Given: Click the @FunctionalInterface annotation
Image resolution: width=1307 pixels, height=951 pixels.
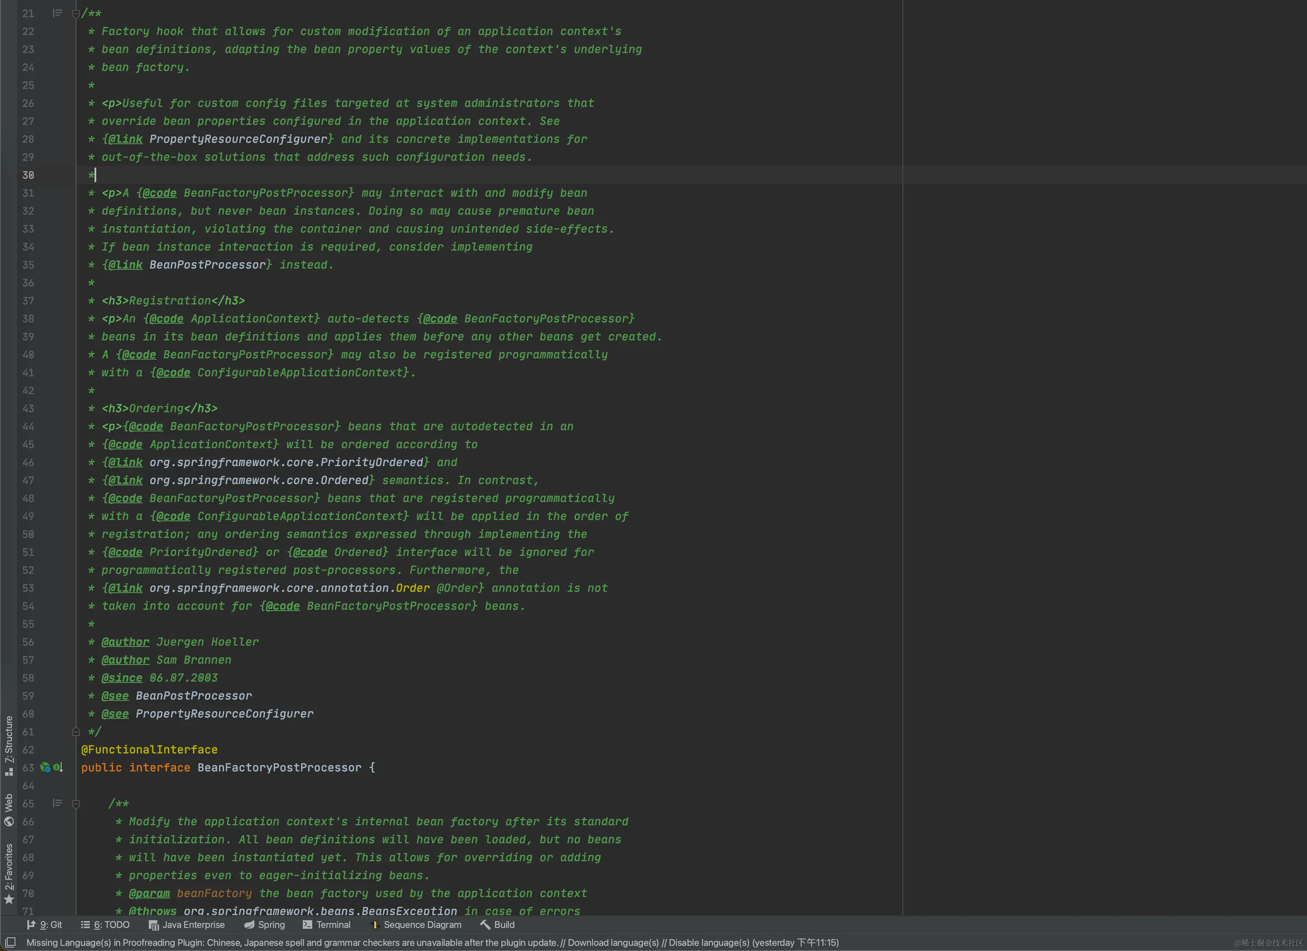Looking at the screenshot, I should (149, 749).
